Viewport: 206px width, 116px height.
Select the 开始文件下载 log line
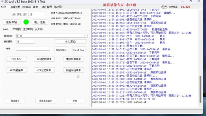(117, 46)
